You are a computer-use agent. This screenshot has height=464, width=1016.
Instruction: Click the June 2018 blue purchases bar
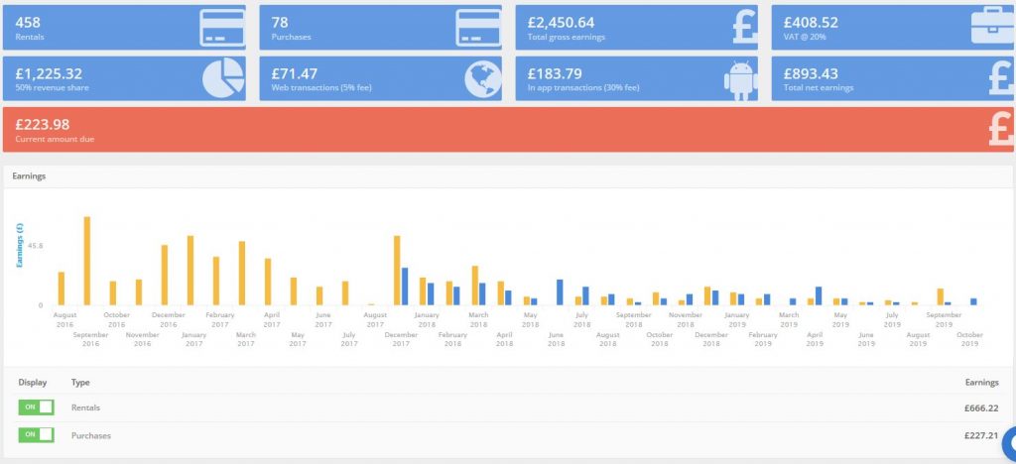click(560, 291)
